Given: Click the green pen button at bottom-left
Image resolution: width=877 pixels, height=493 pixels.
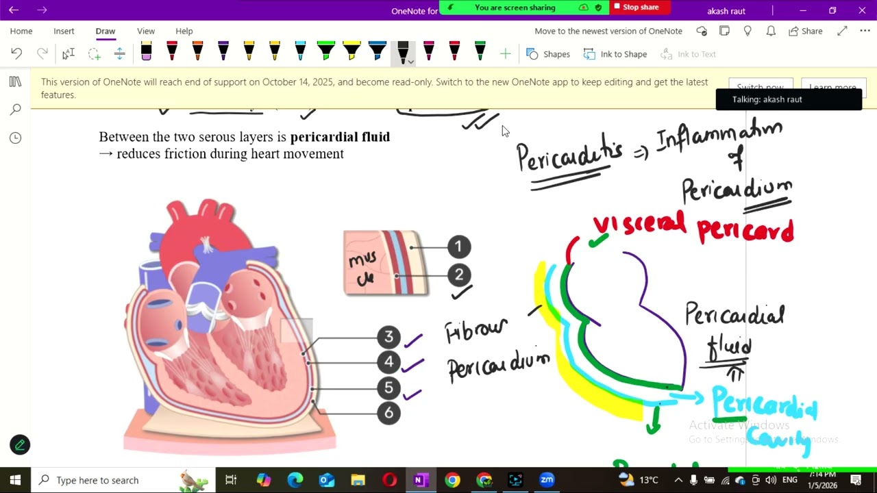Looking at the screenshot, I should (x=20, y=445).
